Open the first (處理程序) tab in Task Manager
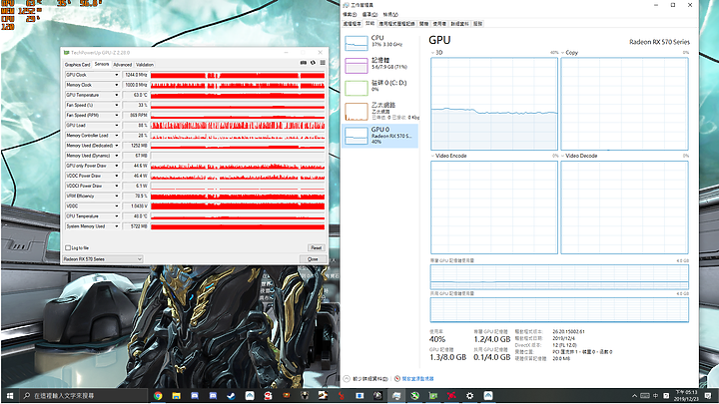719x404 pixels. click(353, 23)
